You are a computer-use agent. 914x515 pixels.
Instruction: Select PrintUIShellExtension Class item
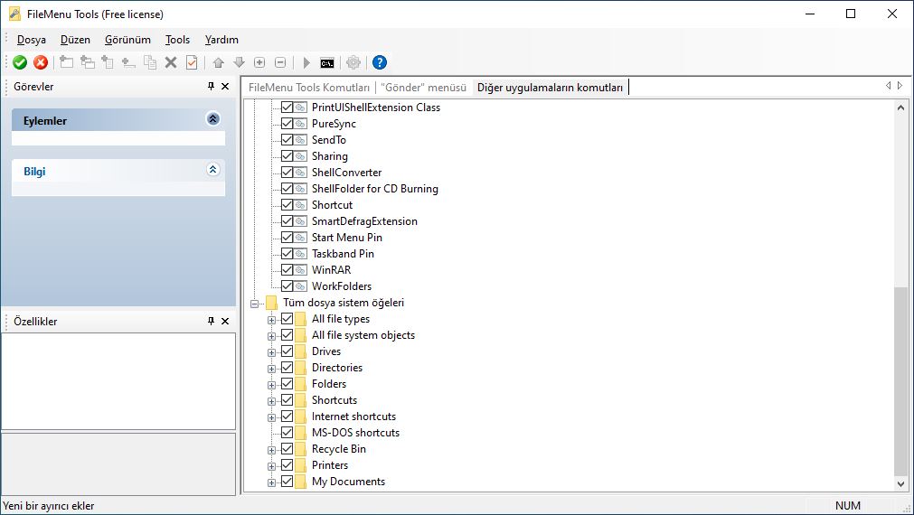(x=376, y=108)
